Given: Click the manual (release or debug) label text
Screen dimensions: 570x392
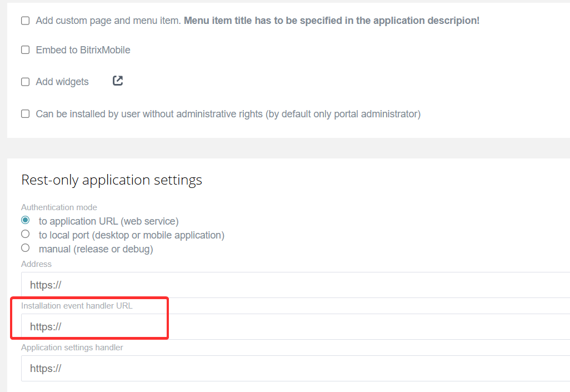Looking at the screenshot, I should pos(96,249).
